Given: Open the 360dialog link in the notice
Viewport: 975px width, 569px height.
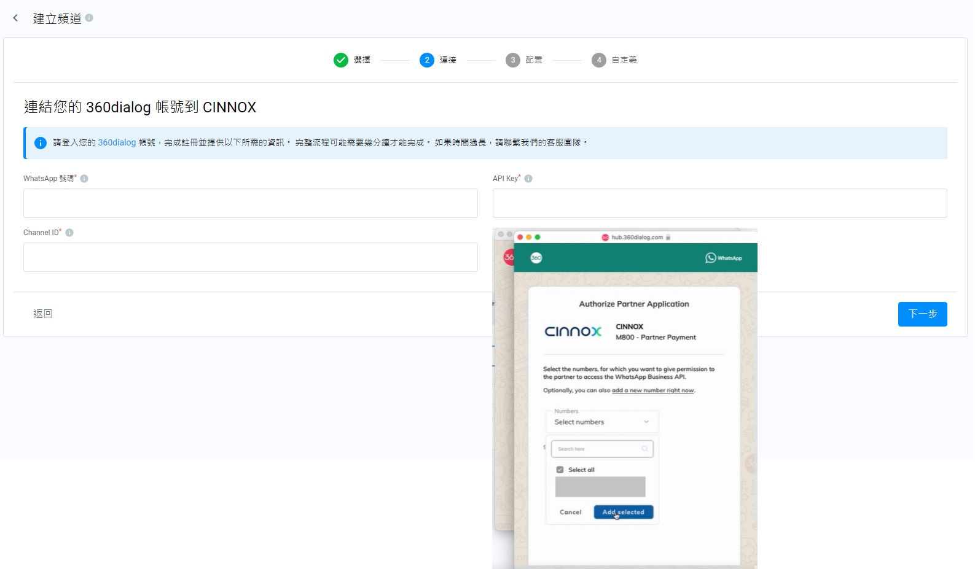Looking at the screenshot, I should point(117,142).
